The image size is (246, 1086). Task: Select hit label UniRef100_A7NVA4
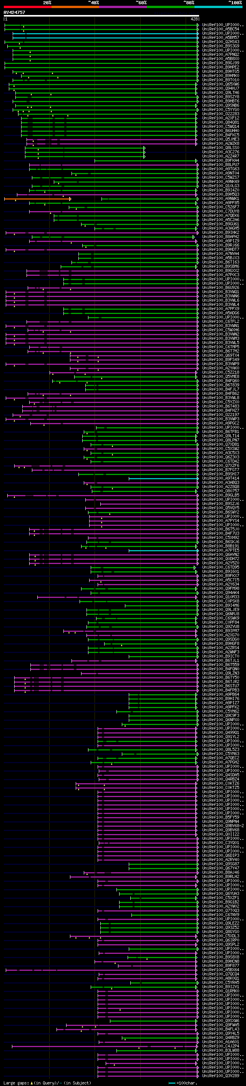tap(221, 253)
